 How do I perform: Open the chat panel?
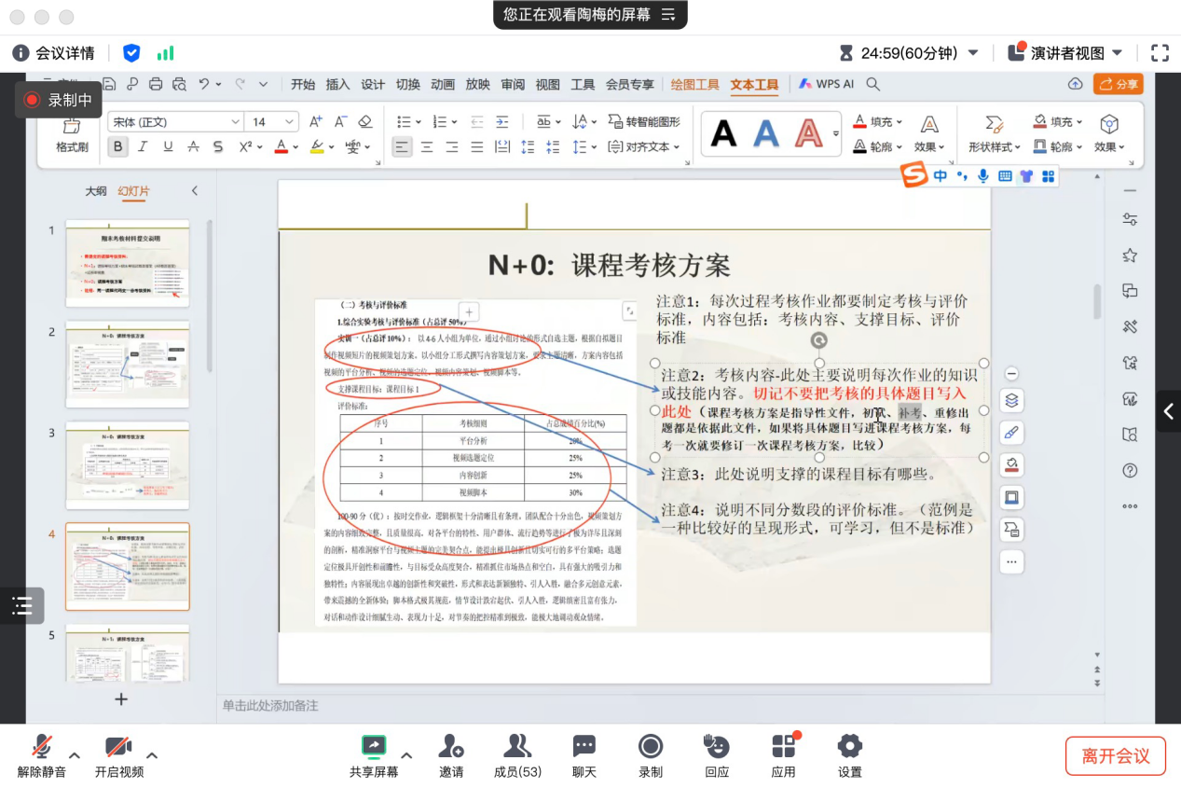click(584, 746)
